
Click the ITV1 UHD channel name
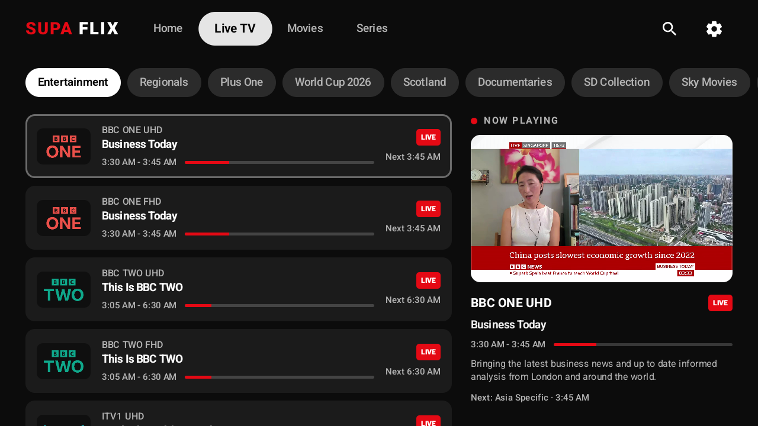[123, 417]
